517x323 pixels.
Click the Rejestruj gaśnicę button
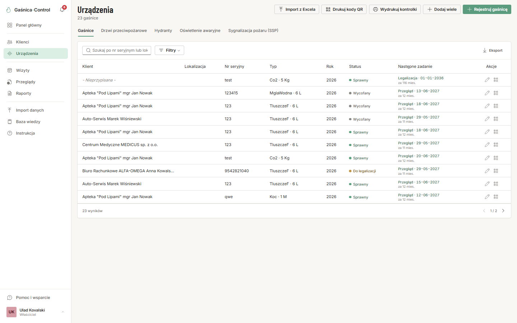pos(487,9)
